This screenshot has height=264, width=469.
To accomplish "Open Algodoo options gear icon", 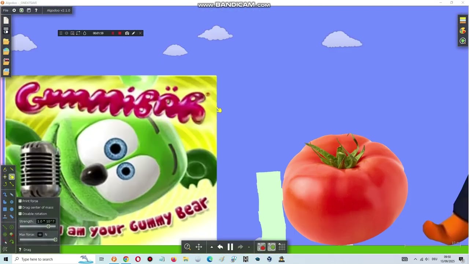I will (14, 10).
